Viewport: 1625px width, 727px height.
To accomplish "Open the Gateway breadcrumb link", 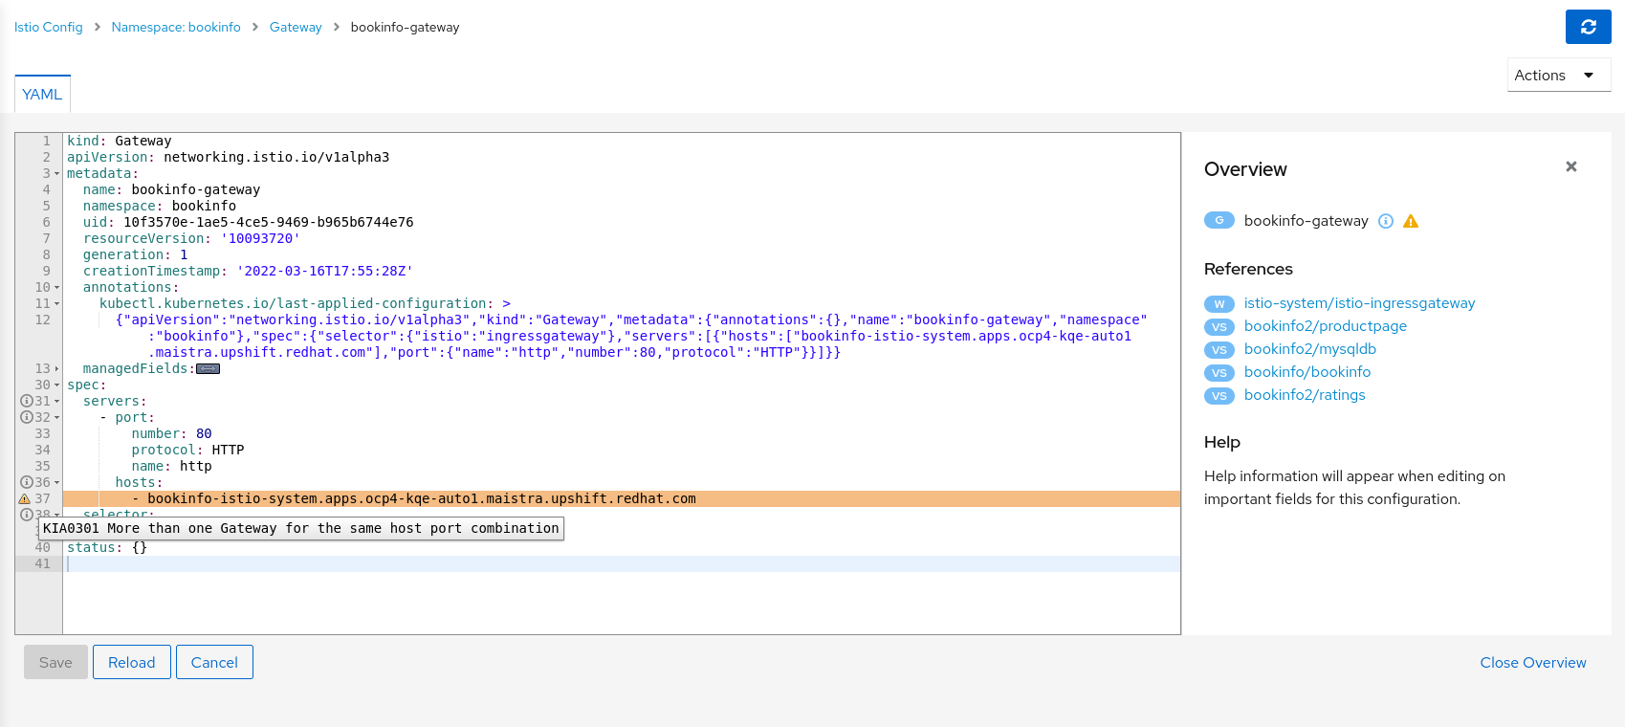I will coord(296,27).
